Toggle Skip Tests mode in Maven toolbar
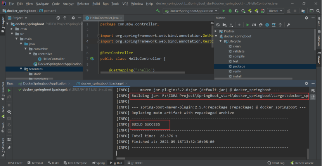322x166 pixels. click(267, 25)
